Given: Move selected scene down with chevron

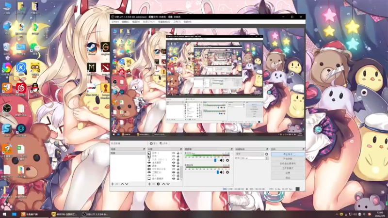Looking at the screenshot, I should (127, 184).
